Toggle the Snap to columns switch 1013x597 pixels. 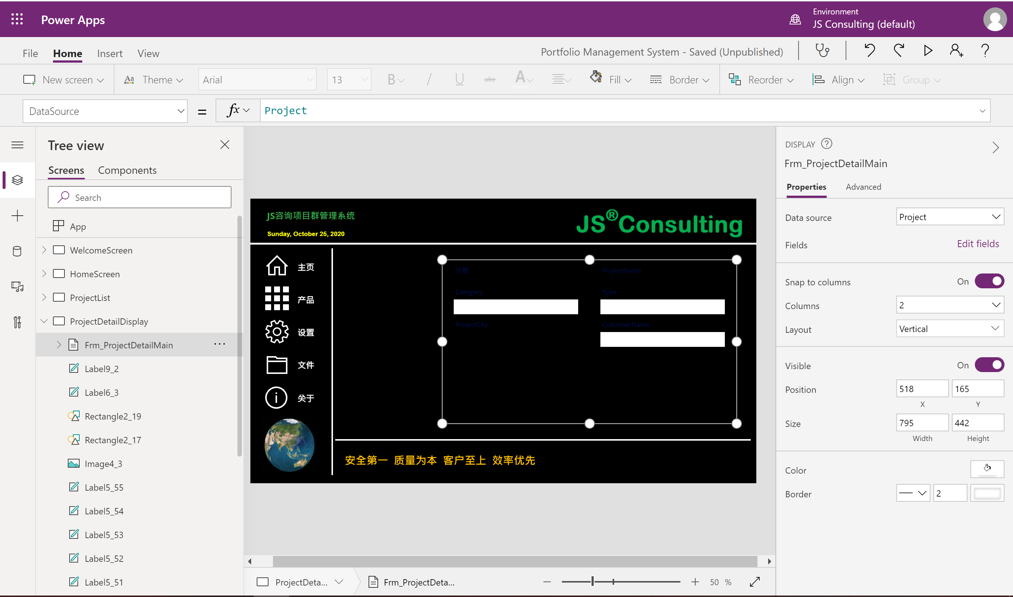click(989, 281)
